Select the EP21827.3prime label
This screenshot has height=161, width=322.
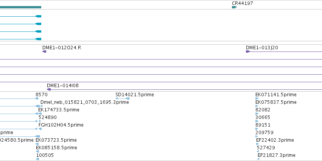click(x=277, y=155)
